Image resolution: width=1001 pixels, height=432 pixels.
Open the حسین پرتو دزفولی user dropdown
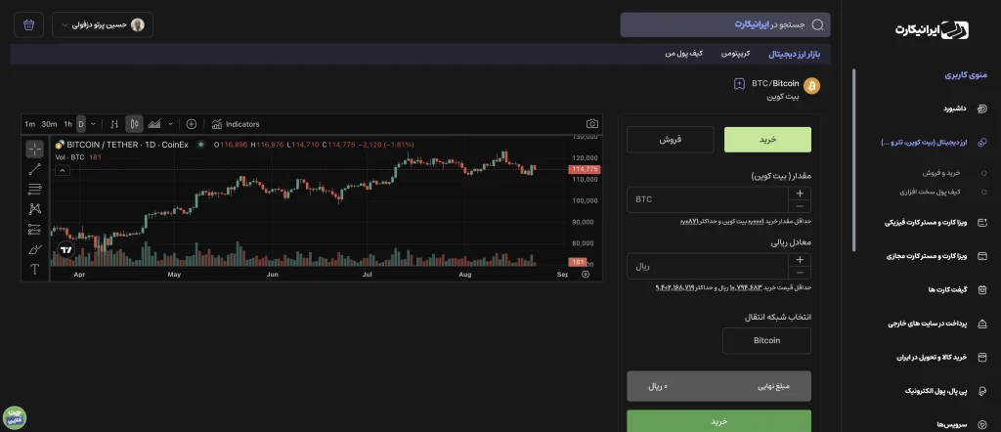coord(102,24)
